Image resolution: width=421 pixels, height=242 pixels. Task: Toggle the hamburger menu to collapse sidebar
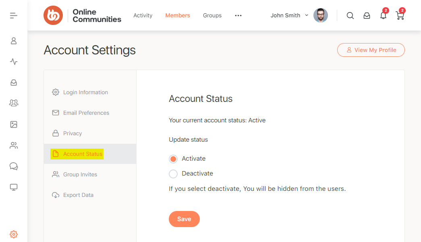(x=14, y=16)
